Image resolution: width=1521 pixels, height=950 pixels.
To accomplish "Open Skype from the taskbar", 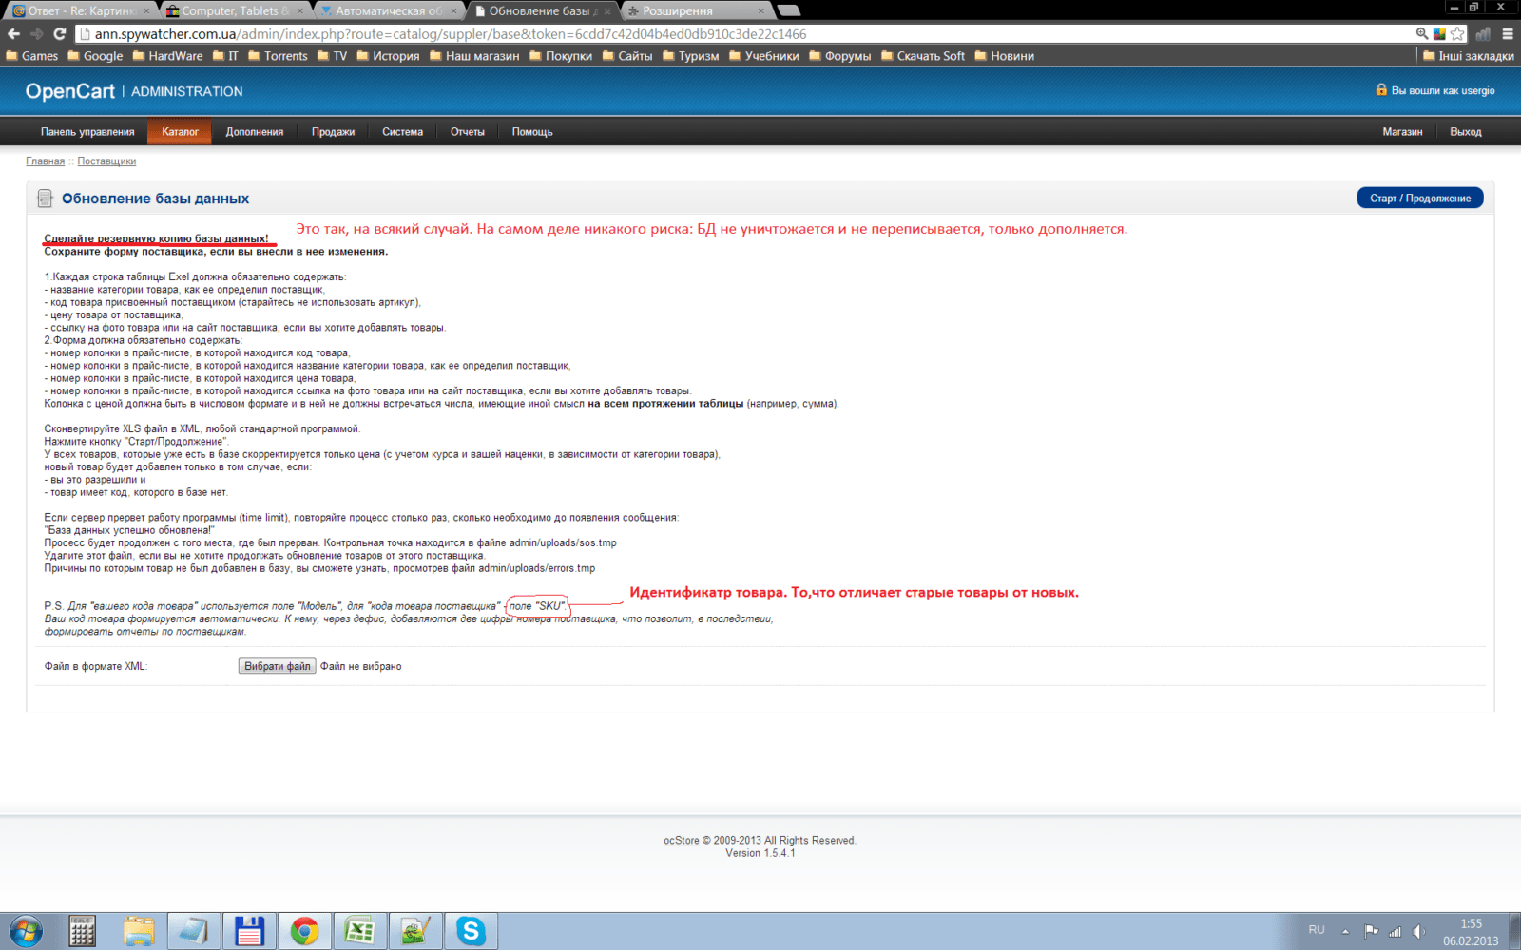I will (471, 931).
